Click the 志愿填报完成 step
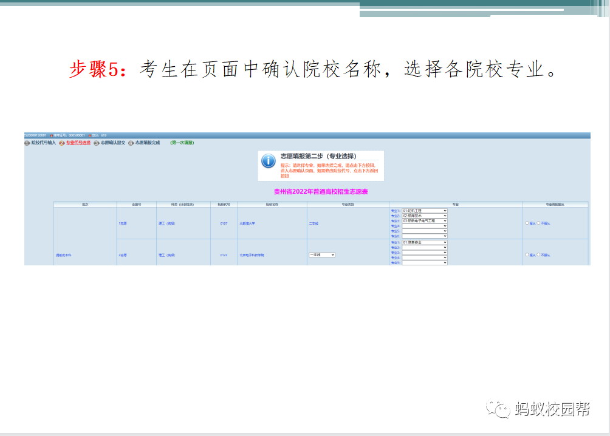Viewport: 610px width, 436px height. pos(148,143)
